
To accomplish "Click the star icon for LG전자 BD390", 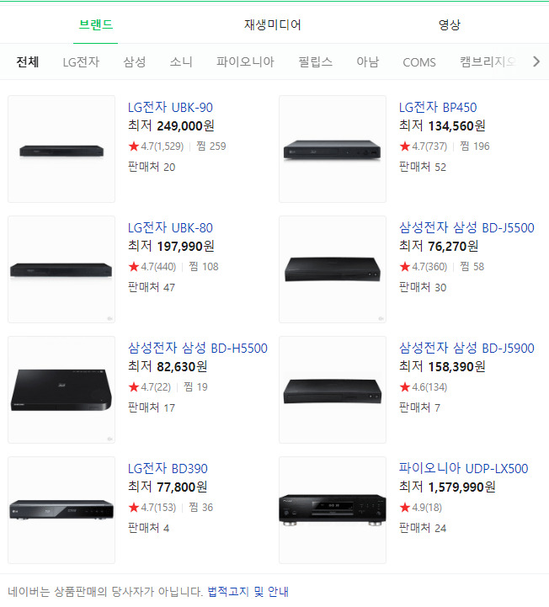I will click(133, 508).
